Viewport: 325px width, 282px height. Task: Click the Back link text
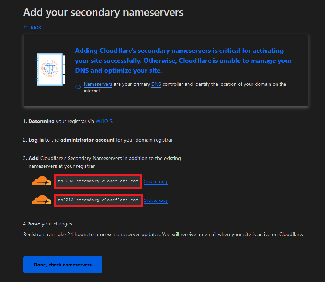click(x=36, y=27)
